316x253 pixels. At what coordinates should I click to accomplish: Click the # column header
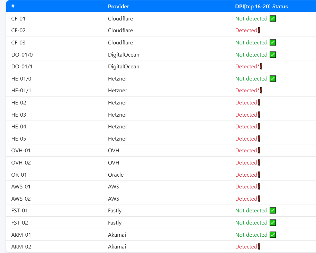(13, 7)
